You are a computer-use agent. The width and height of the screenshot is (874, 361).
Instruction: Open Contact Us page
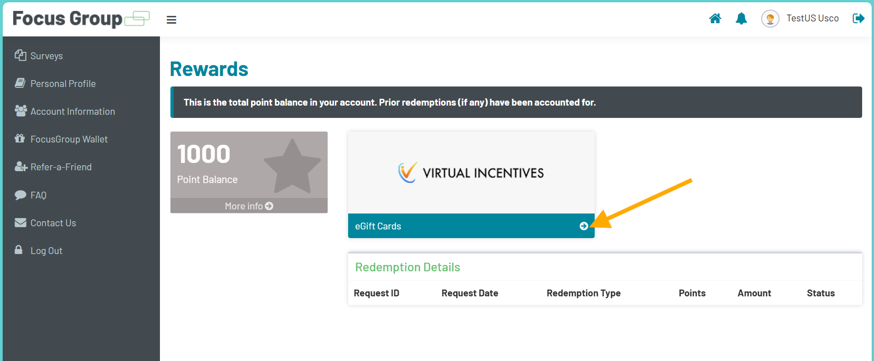[53, 223]
